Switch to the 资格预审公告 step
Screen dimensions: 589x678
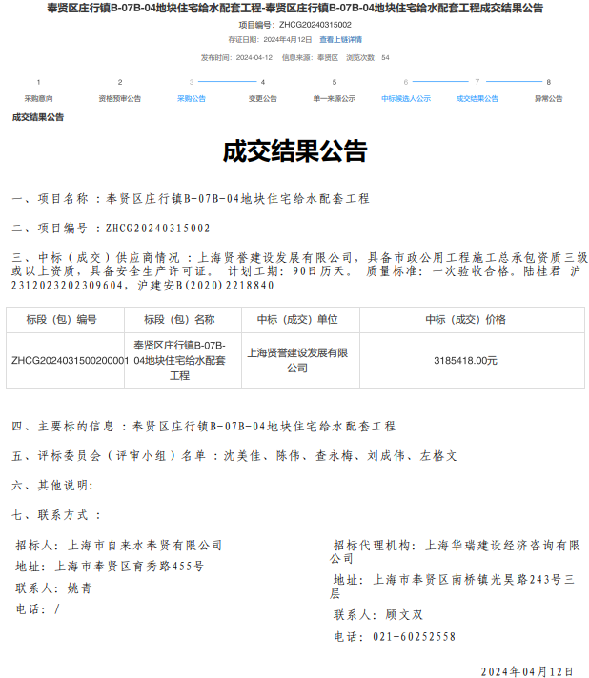click(x=120, y=98)
